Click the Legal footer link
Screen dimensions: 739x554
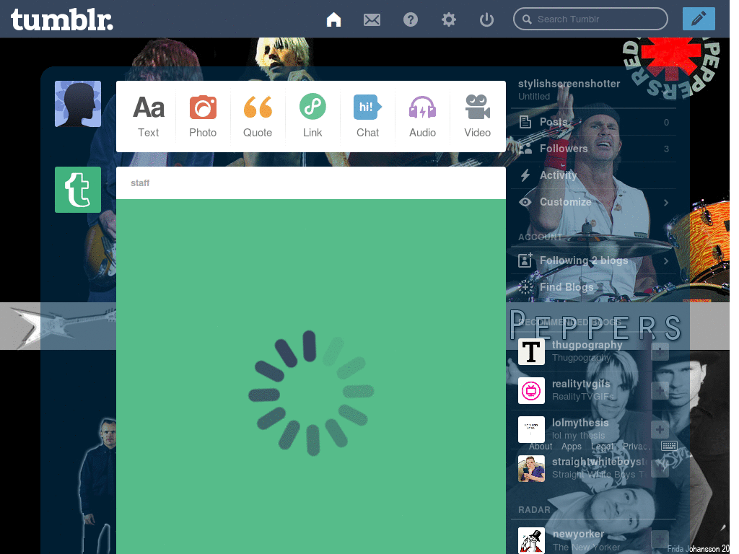coord(602,446)
